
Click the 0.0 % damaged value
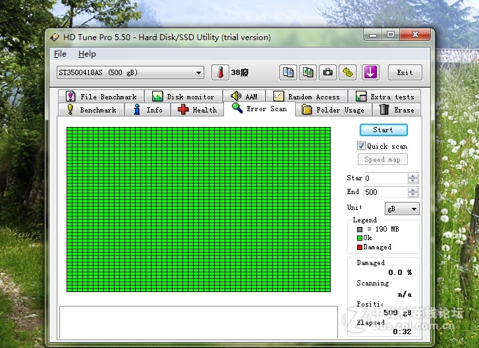click(x=400, y=272)
